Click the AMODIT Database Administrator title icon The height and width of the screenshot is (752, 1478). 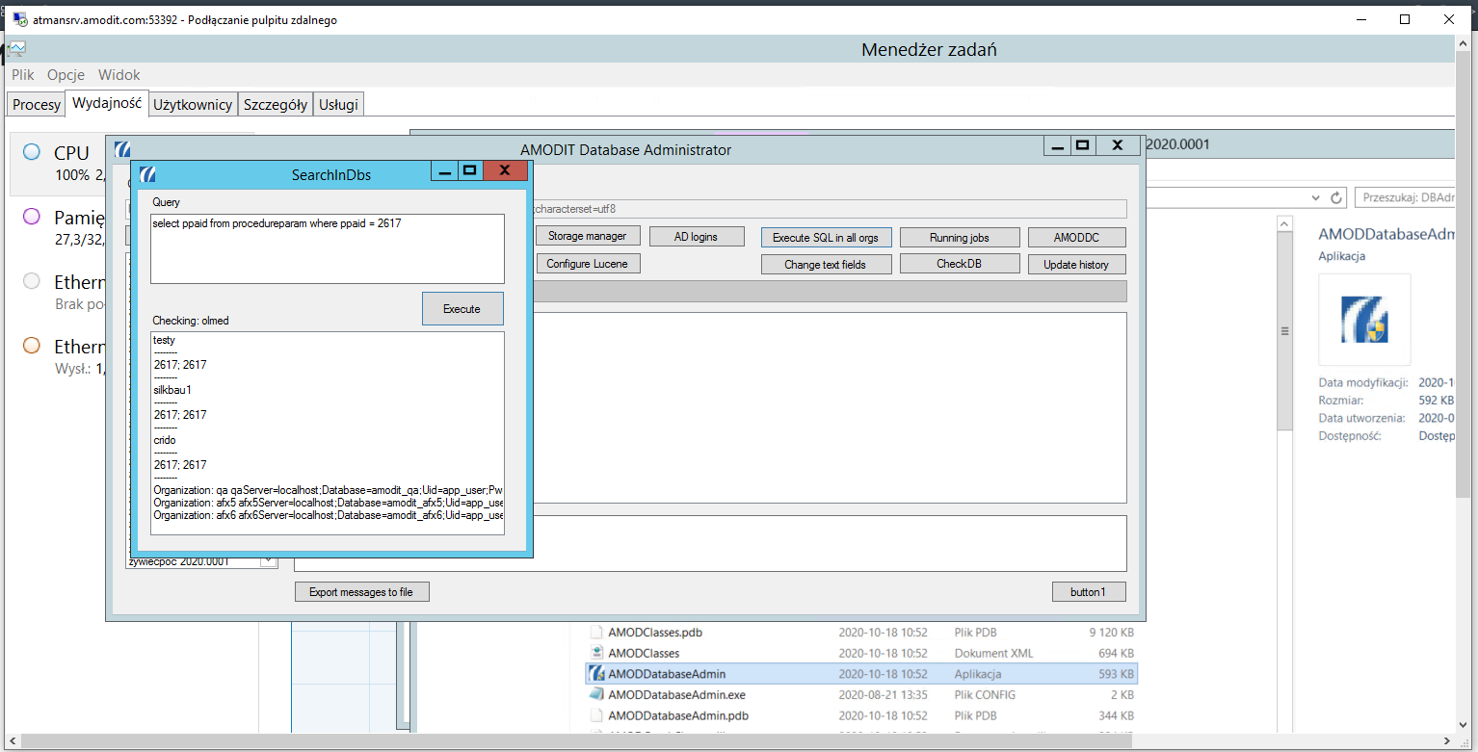point(122,149)
